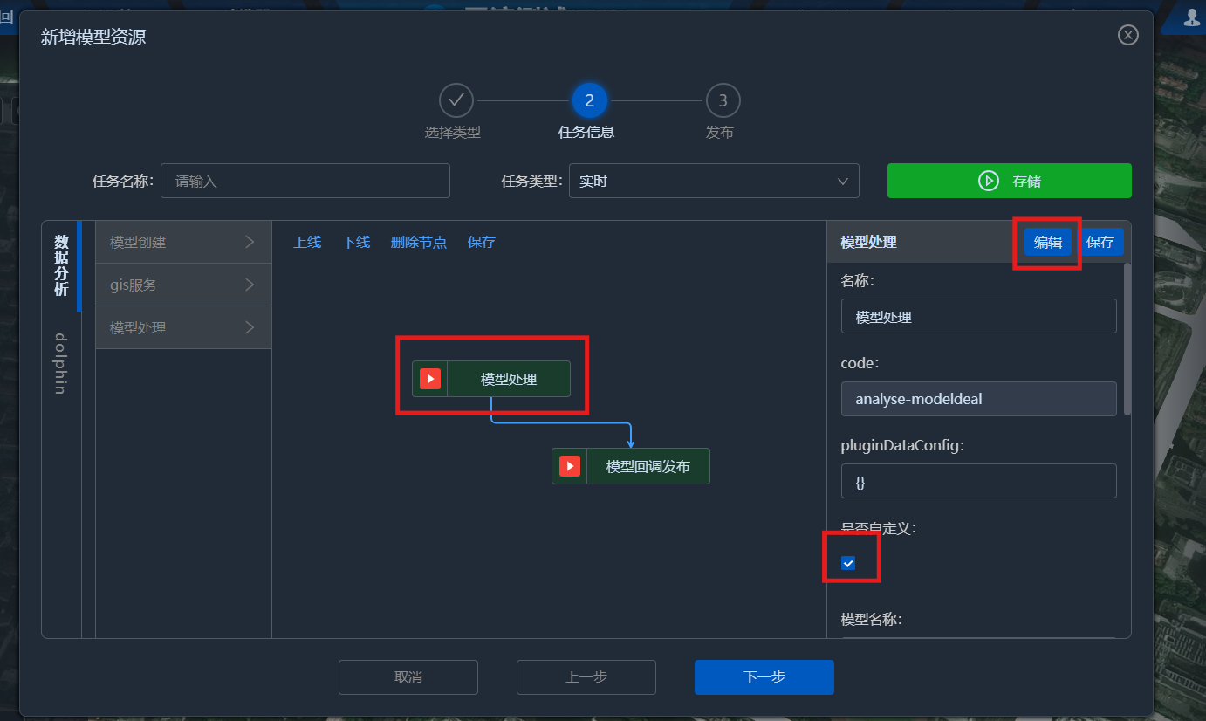Click 删除节点 in the canvas toolbar
1206x721 pixels.
(x=419, y=242)
